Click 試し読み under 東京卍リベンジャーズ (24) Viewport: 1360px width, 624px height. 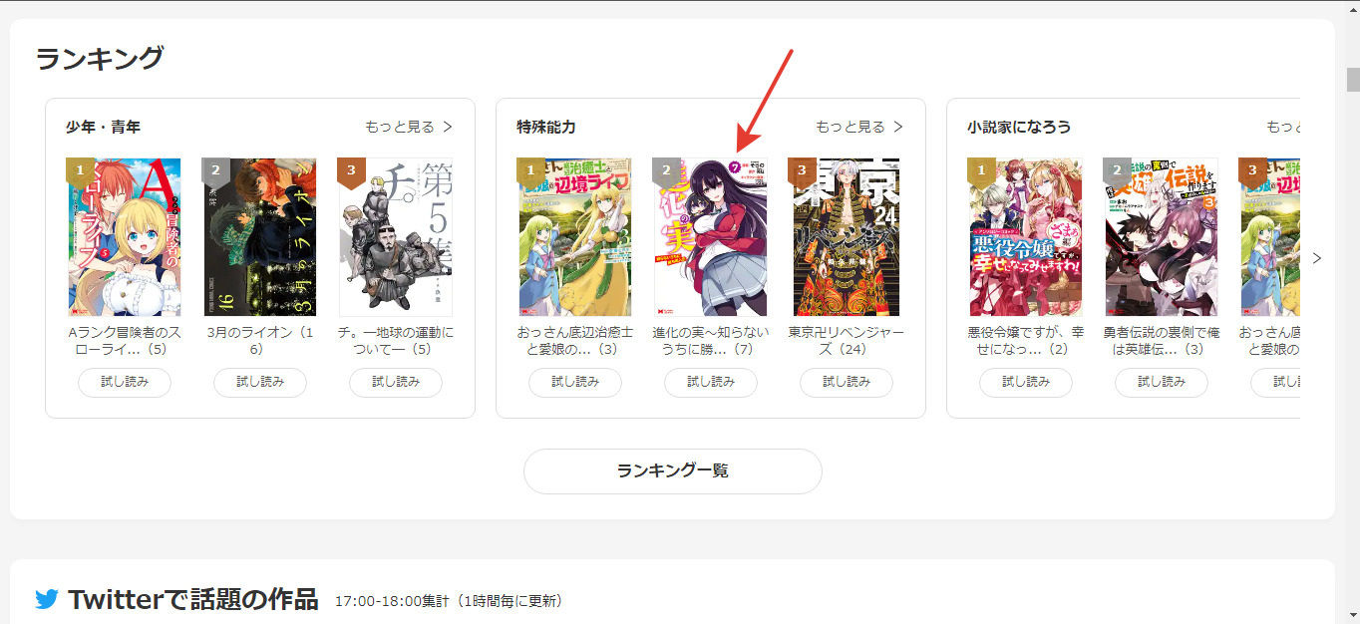click(x=847, y=382)
